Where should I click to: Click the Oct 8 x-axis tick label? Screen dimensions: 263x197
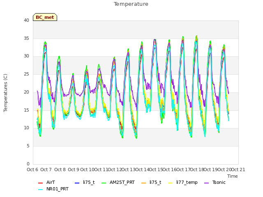tap(60, 170)
